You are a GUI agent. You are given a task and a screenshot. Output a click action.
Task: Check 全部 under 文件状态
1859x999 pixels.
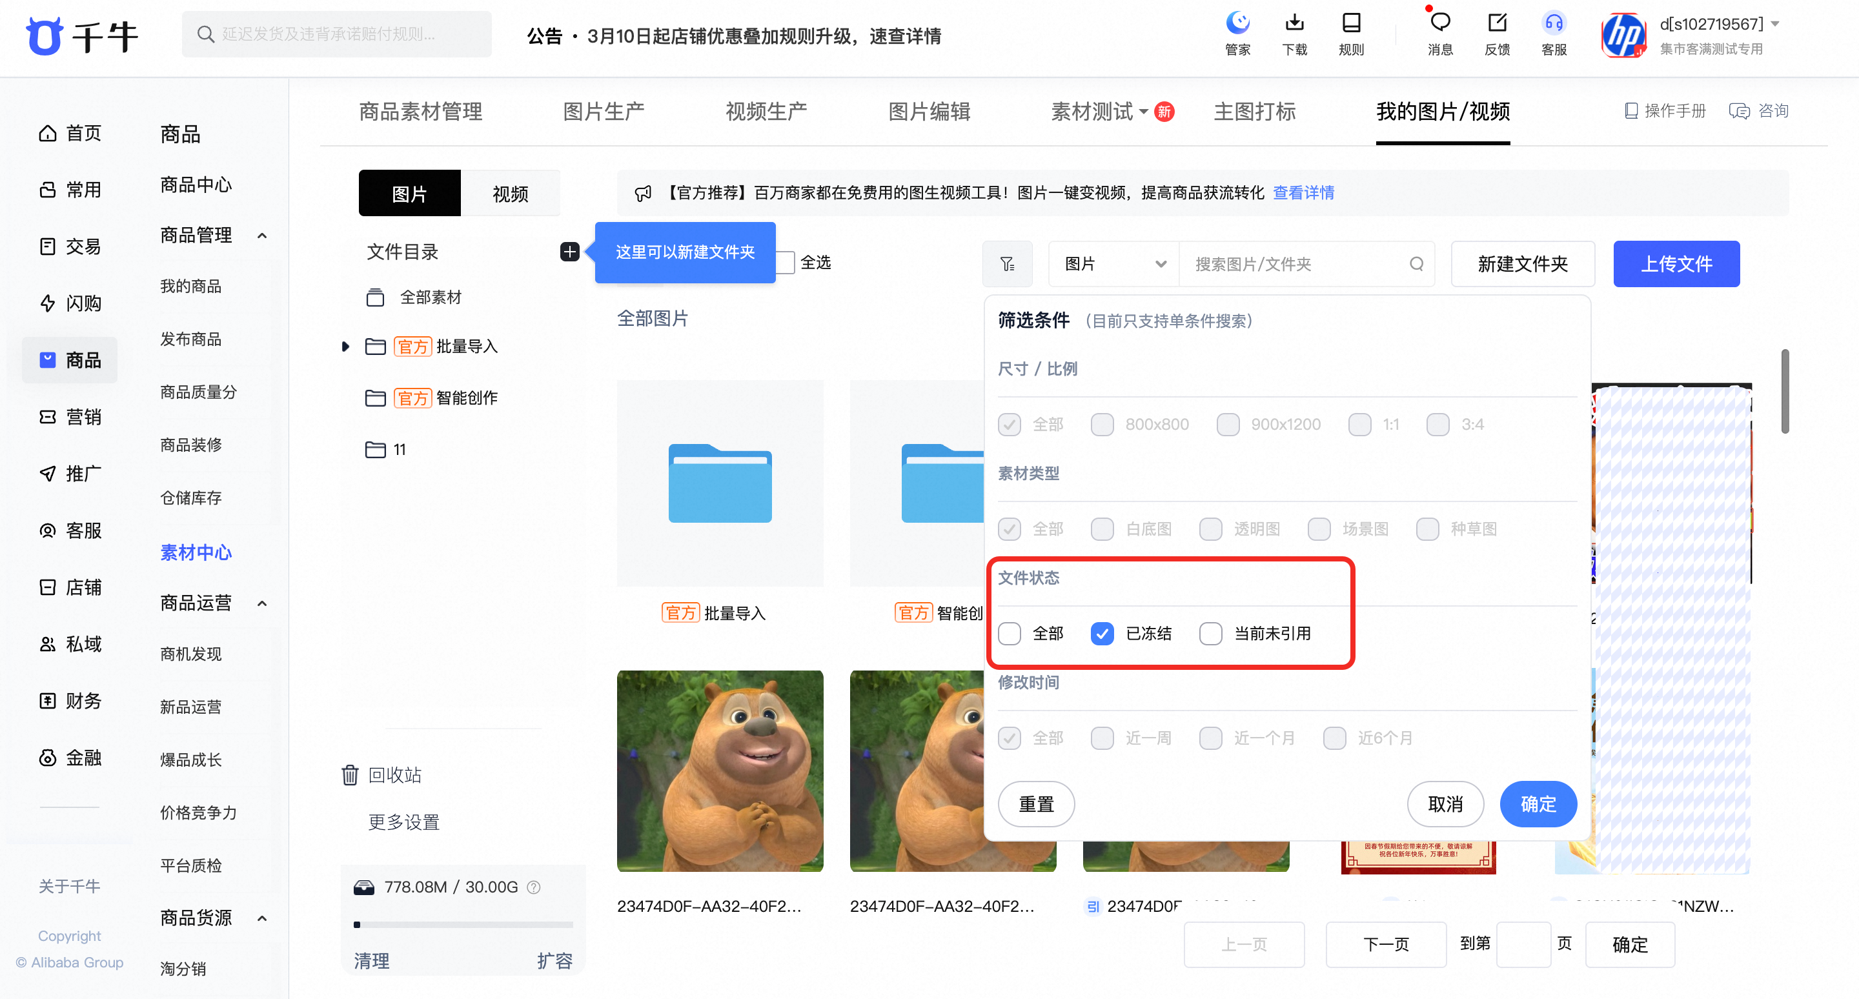click(x=1009, y=633)
